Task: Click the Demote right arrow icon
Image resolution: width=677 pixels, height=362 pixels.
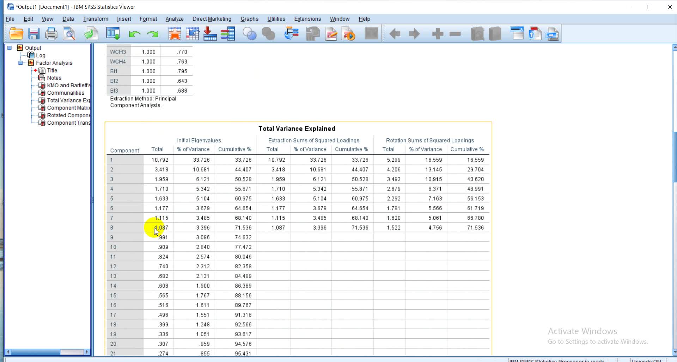Action: click(414, 34)
